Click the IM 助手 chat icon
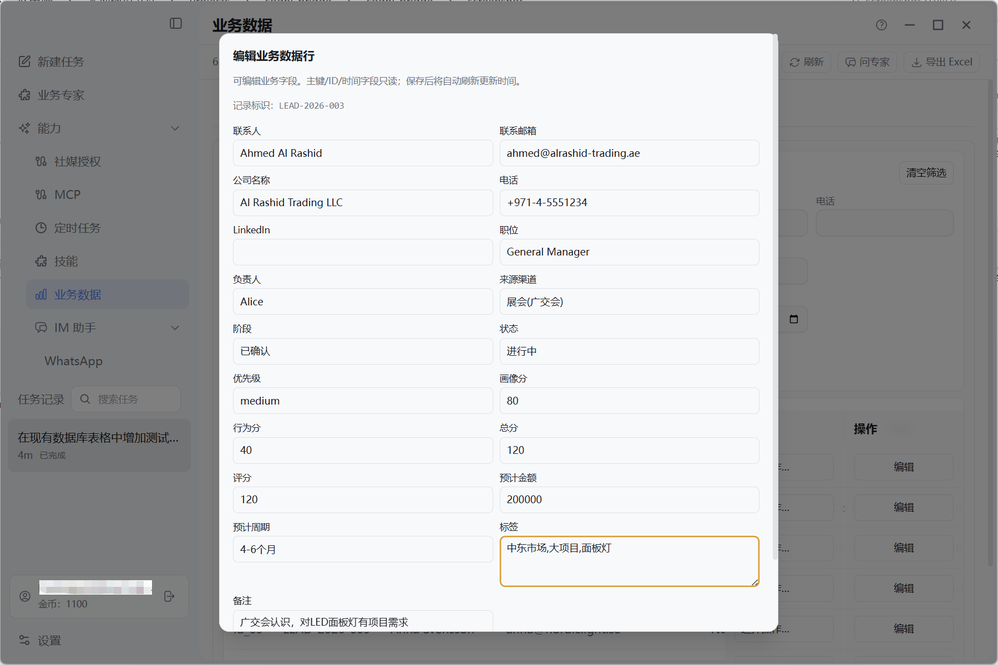This screenshot has width=998, height=665. tap(41, 328)
